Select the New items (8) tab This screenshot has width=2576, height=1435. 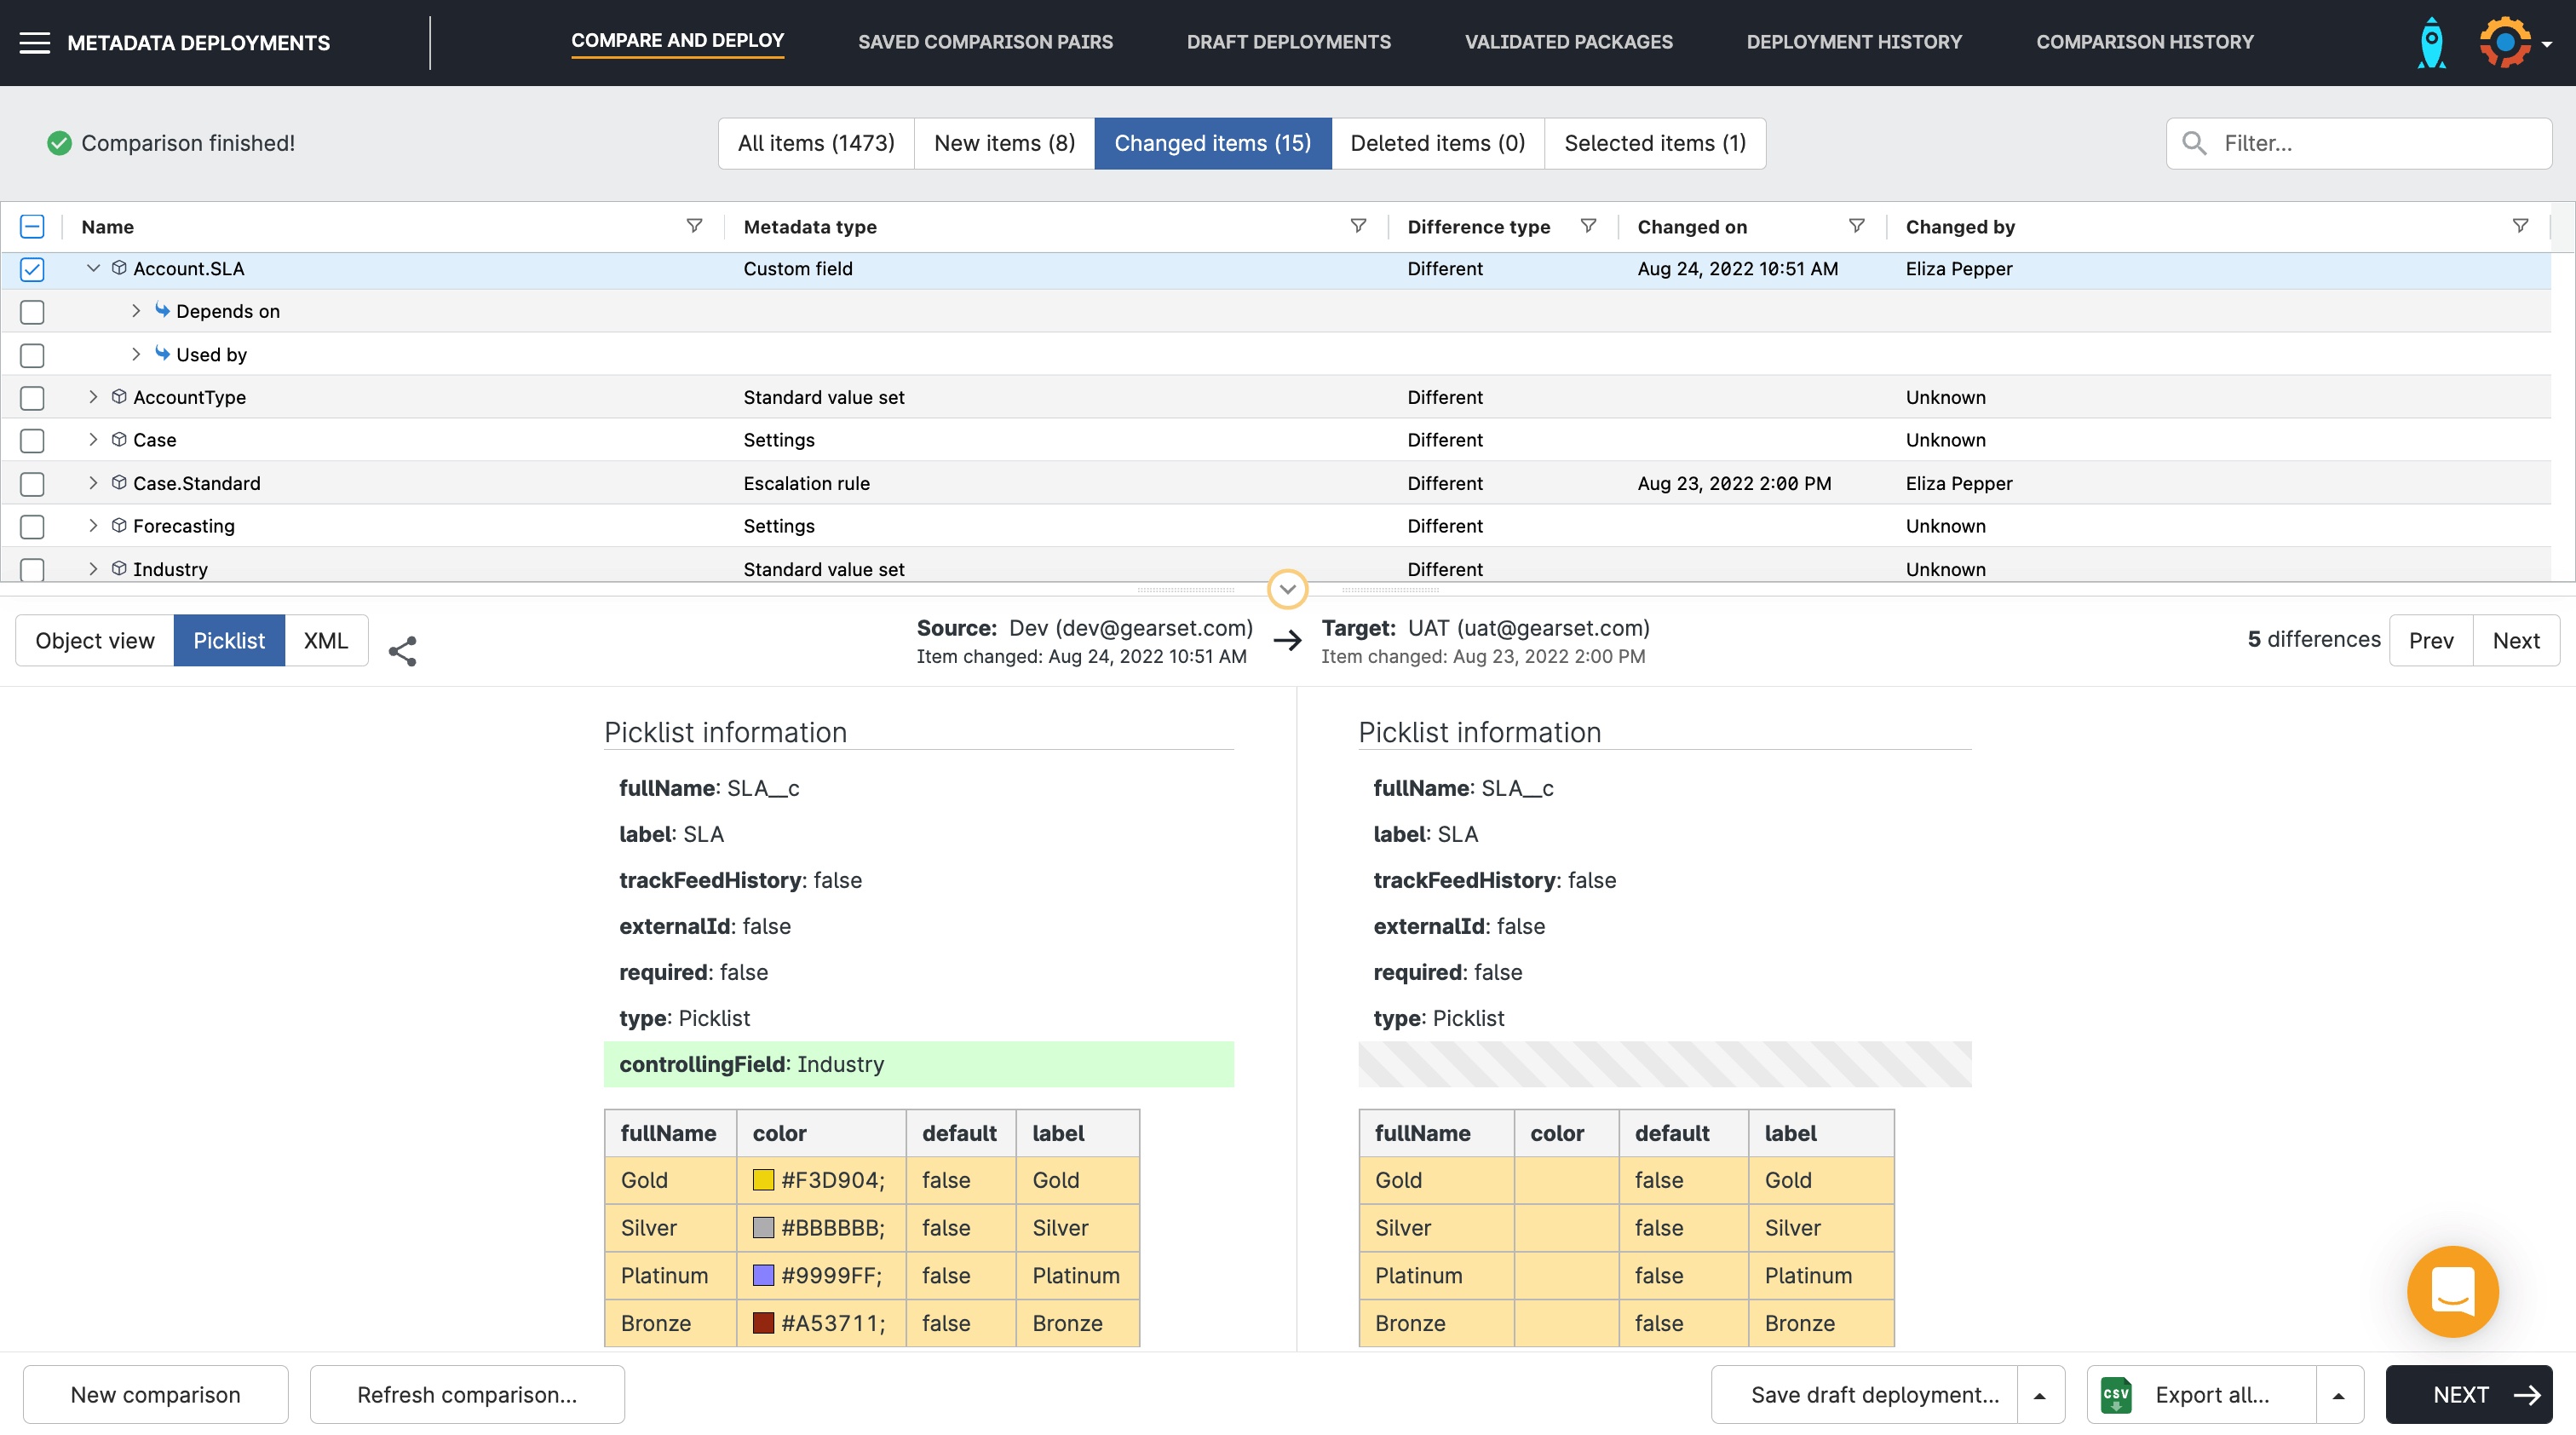[1004, 143]
